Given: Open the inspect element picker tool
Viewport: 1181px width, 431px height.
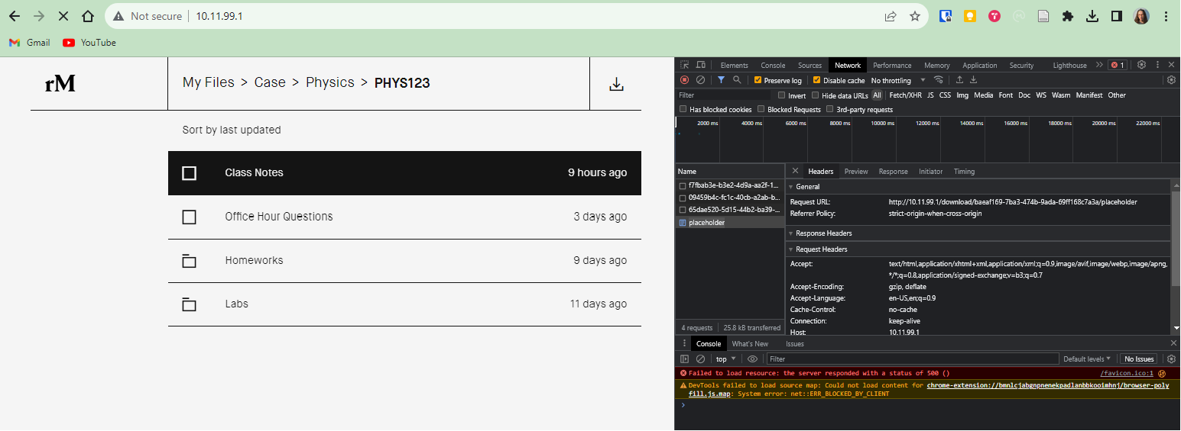Looking at the screenshot, I should tap(685, 65).
